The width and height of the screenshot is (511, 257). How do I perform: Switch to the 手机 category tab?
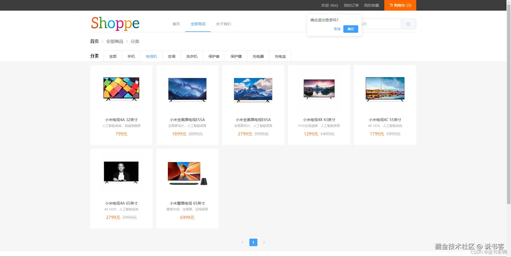click(x=131, y=56)
